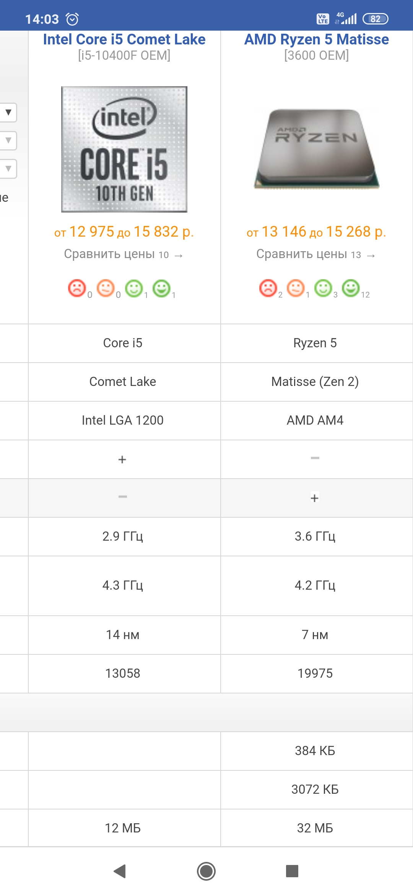Open Intel Core i5 Comet Lake product link

pos(124,39)
